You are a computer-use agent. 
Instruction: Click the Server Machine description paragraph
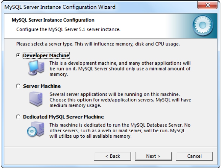[x=120, y=100]
